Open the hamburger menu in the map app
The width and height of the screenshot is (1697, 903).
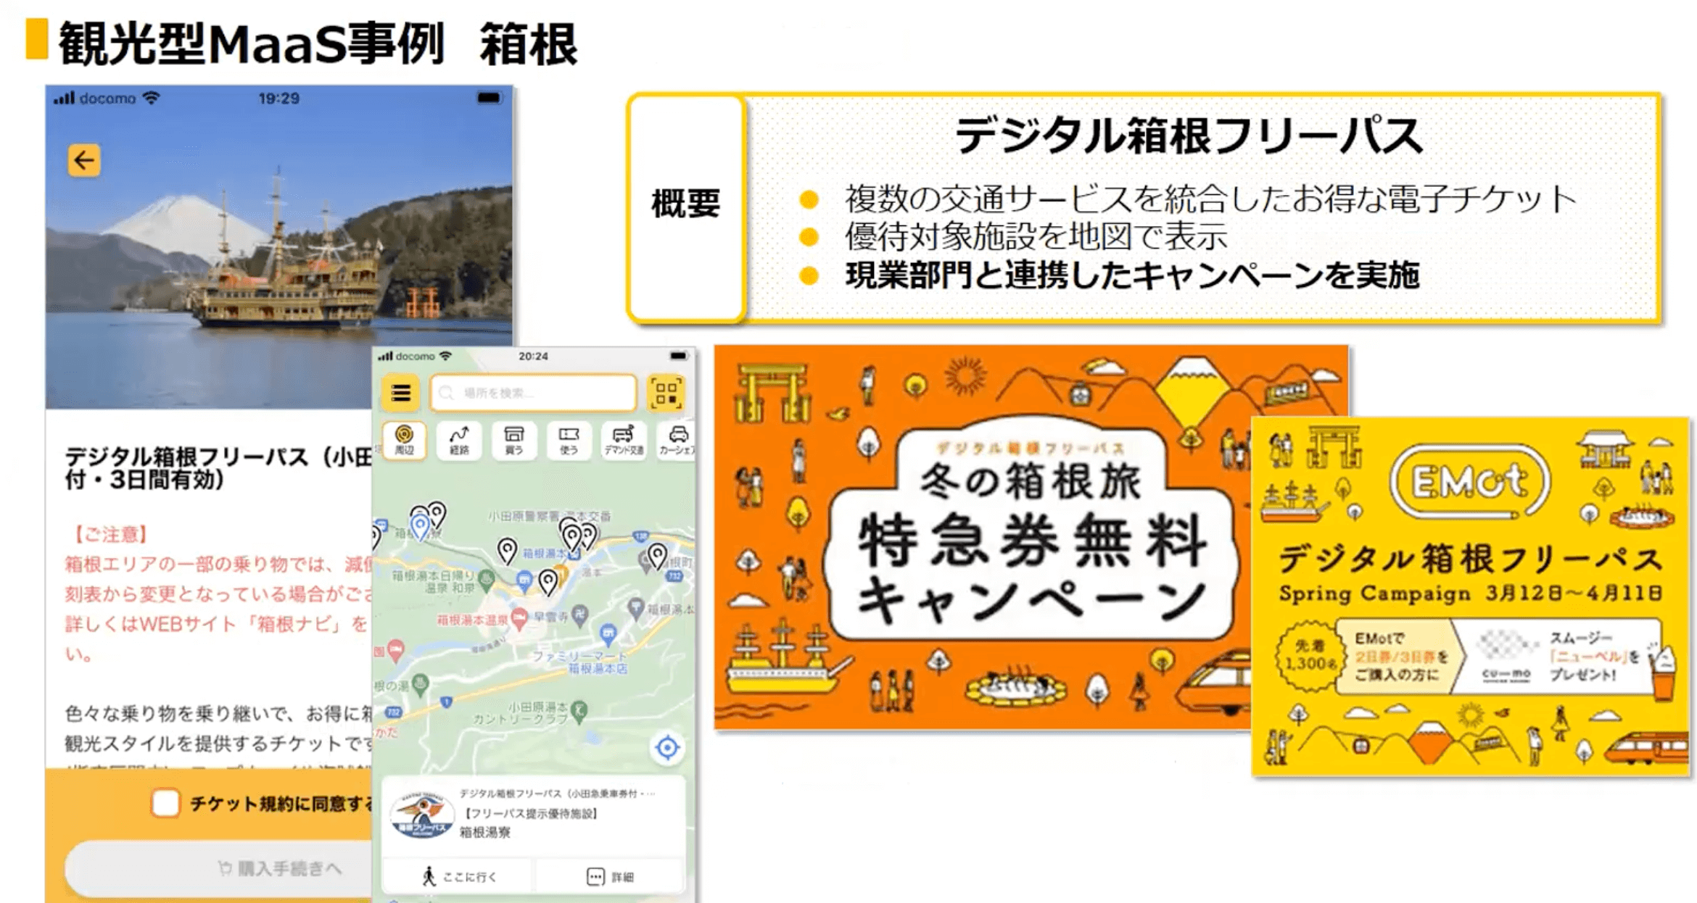point(400,393)
